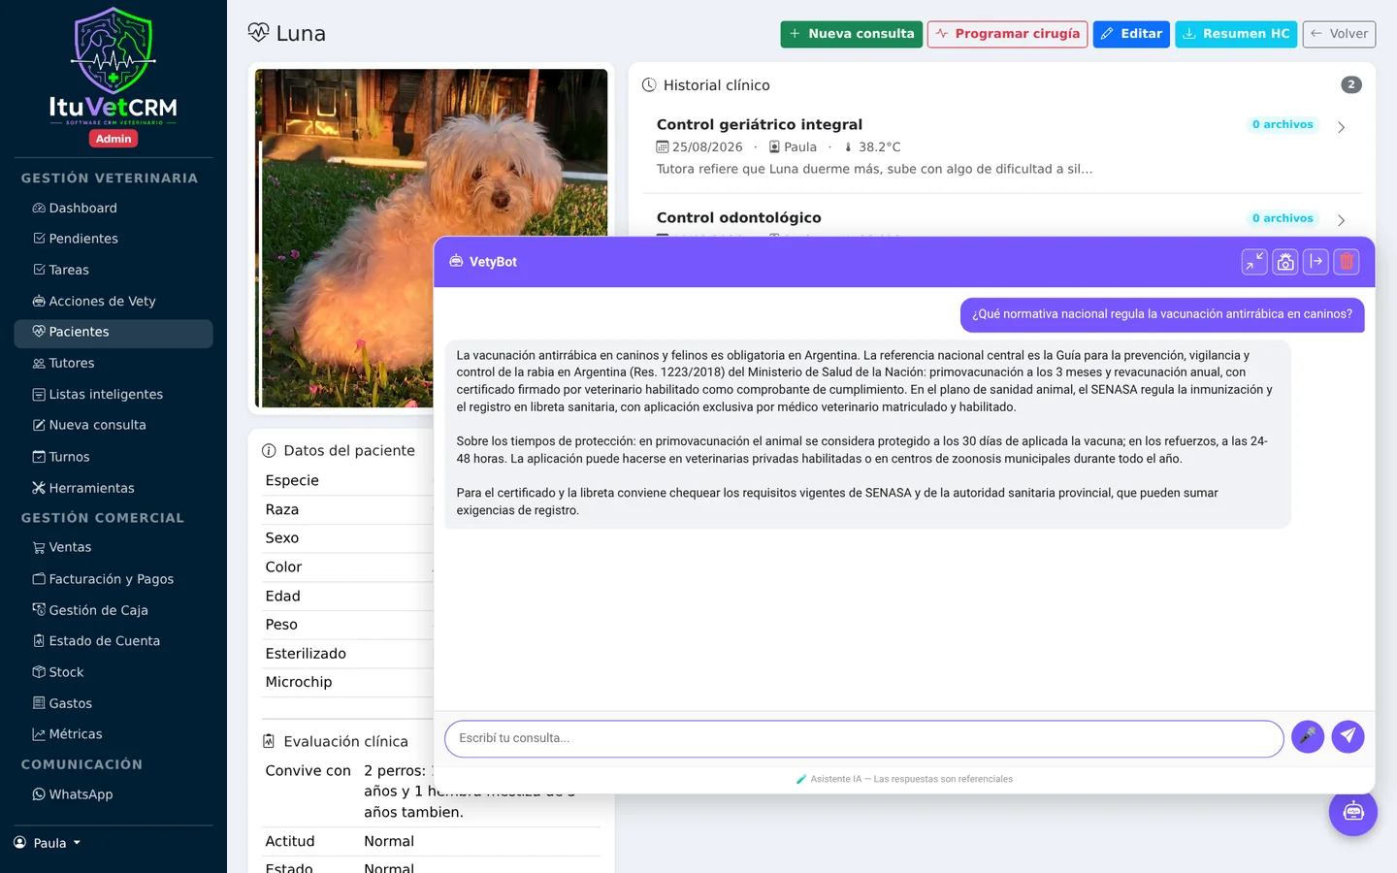Delete the VetyBot conversation with trash icon

[1347, 262]
